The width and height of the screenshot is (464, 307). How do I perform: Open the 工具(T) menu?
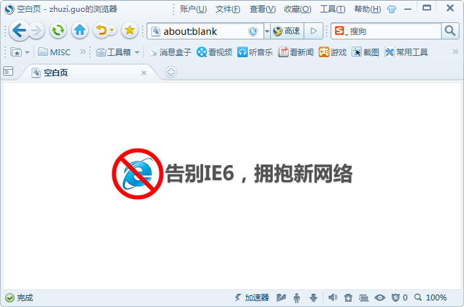coord(333,9)
